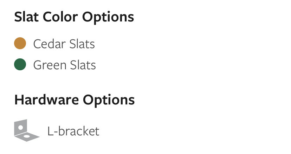Viewport: 291px width, 154px height.
Task: Click the word "Options" in the Hardware heading
Action: tap(109, 101)
